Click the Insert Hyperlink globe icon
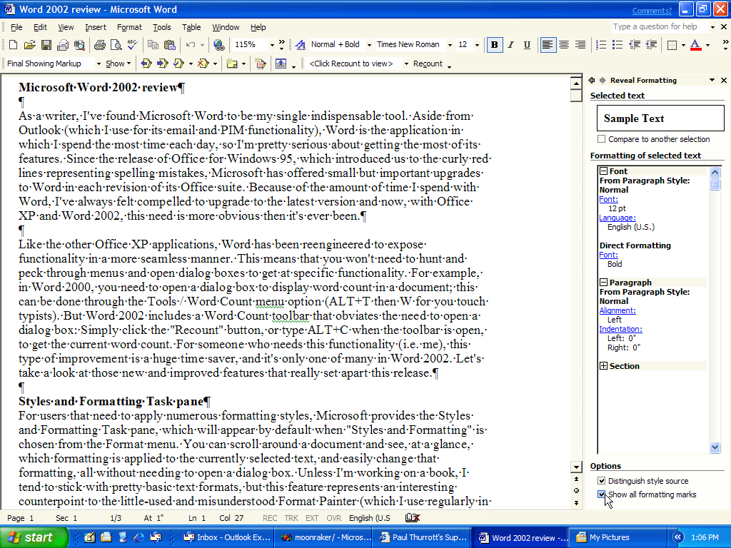This screenshot has height=548, width=731. click(219, 45)
